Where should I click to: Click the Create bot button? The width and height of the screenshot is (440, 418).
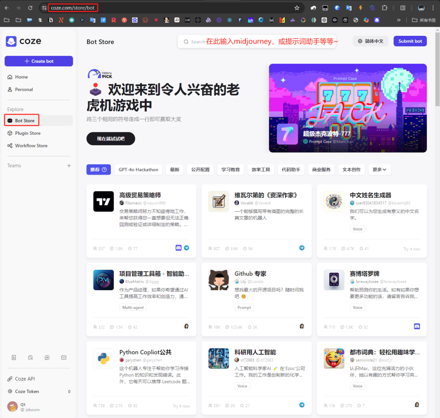[x=39, y=61]
